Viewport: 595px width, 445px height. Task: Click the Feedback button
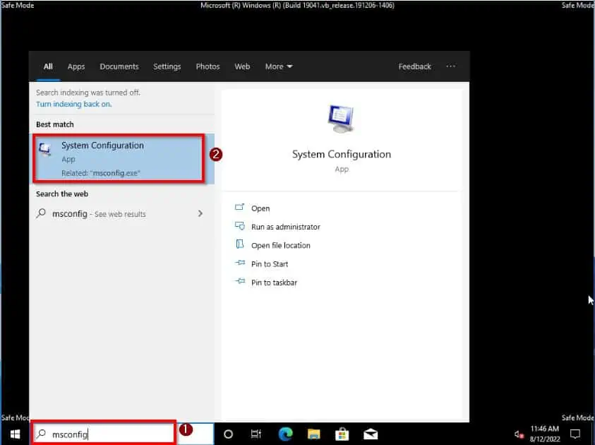[x=415, y=66]
